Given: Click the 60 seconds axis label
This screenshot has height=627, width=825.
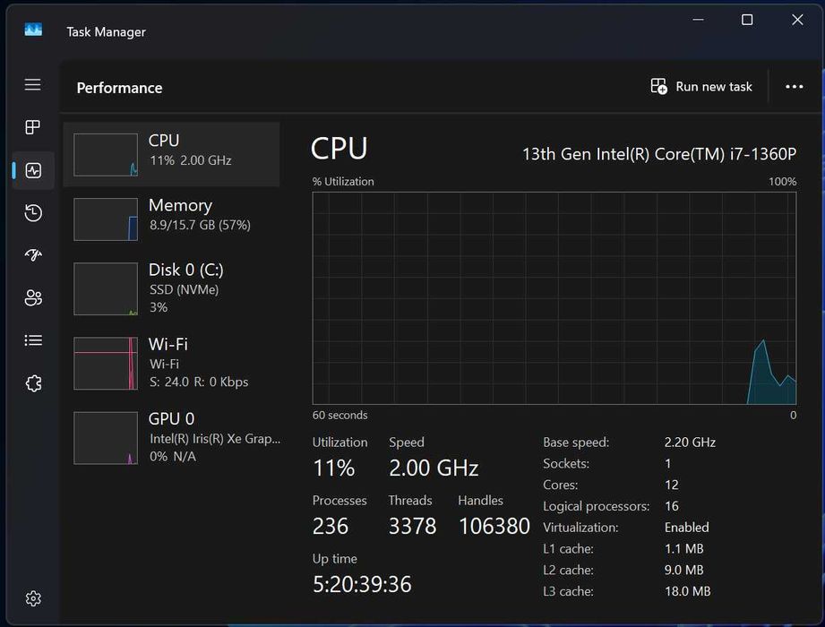Looking at the screenshot, I should click(339, 415).
